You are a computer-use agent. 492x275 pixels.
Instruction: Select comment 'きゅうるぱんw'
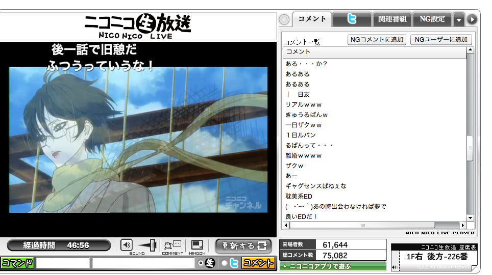[306, 115]
